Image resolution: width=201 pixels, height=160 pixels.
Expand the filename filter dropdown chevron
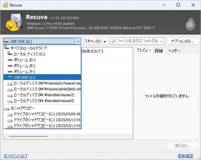(x=162, y=41)
